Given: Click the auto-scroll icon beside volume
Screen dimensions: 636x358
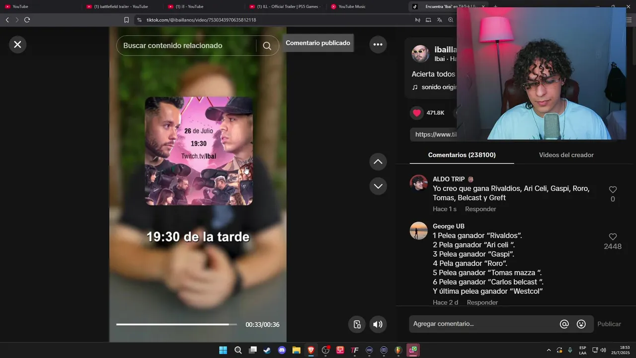Looking at the screenshot, I should pos(357,325).
